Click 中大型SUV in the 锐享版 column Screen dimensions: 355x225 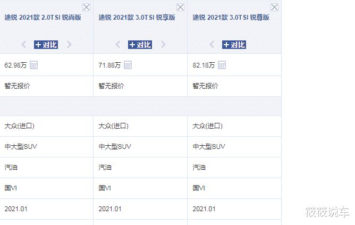[x=115, y=147]
